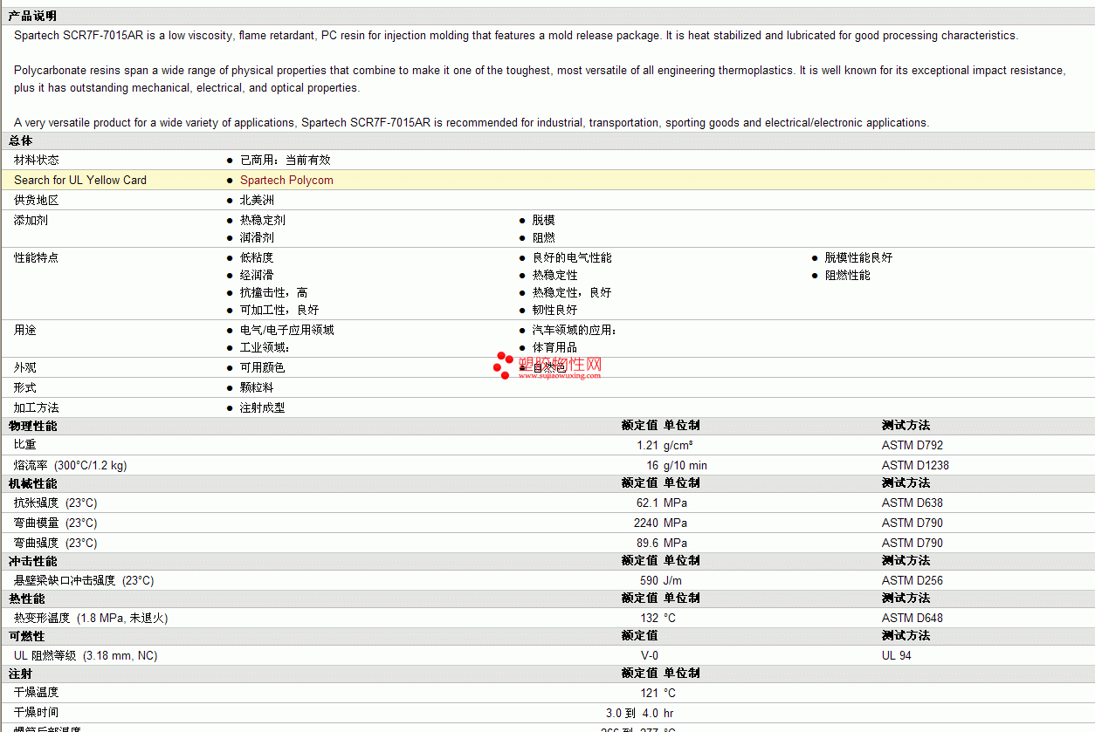Select the 89.6 flexural strength value
Screen dimensions: 1095x732
647,543
